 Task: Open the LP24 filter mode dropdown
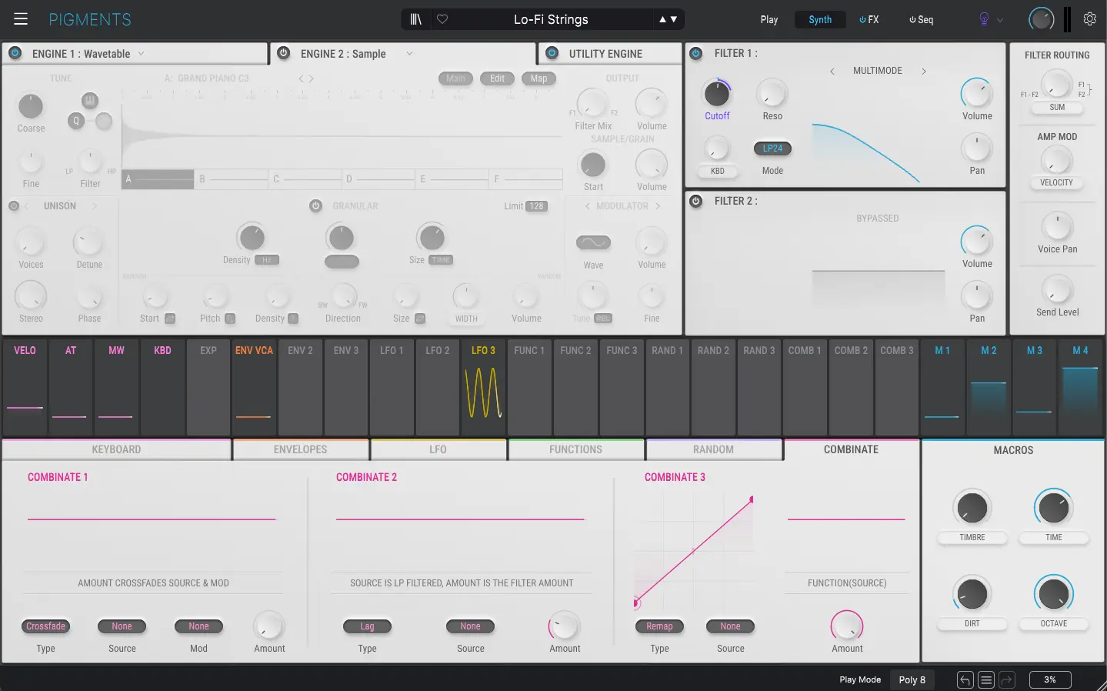[x=772, y=149]
